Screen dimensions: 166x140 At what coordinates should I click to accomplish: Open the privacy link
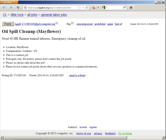point(98,134)
